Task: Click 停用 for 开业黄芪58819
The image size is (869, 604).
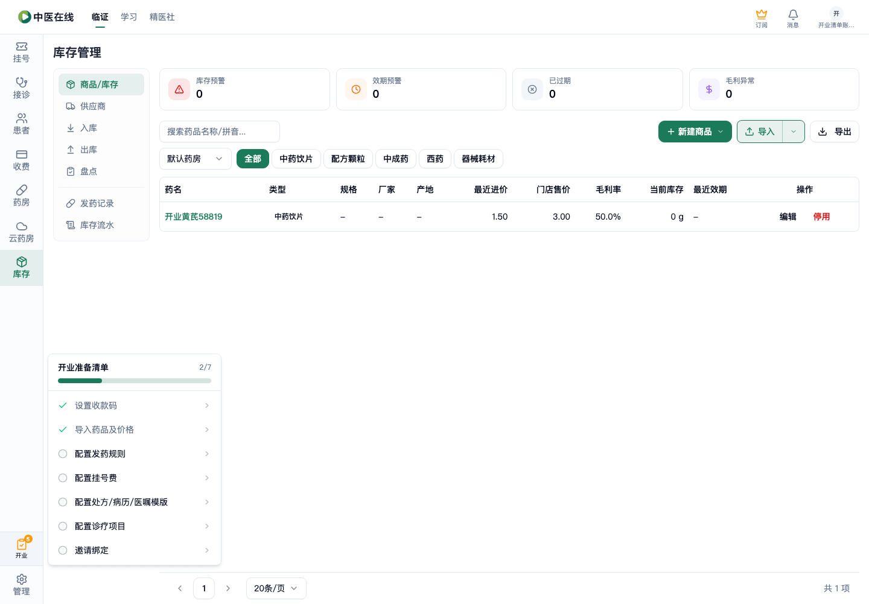Action: coord(822,217)
